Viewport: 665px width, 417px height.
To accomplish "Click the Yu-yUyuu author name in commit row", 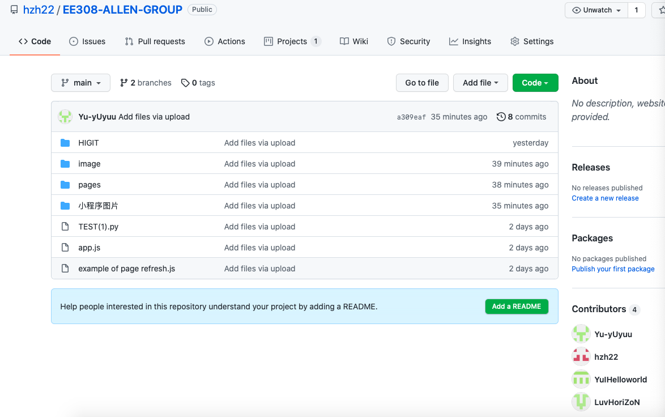I will 97,117.
